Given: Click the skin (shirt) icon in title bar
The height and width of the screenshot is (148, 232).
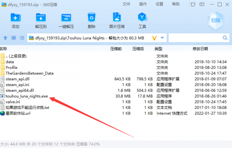Looking at the screenshot, I should click(193, 4).
